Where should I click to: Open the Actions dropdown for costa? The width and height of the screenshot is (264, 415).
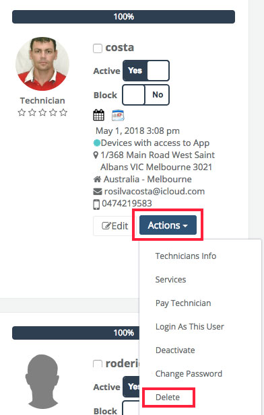(168, 225)
